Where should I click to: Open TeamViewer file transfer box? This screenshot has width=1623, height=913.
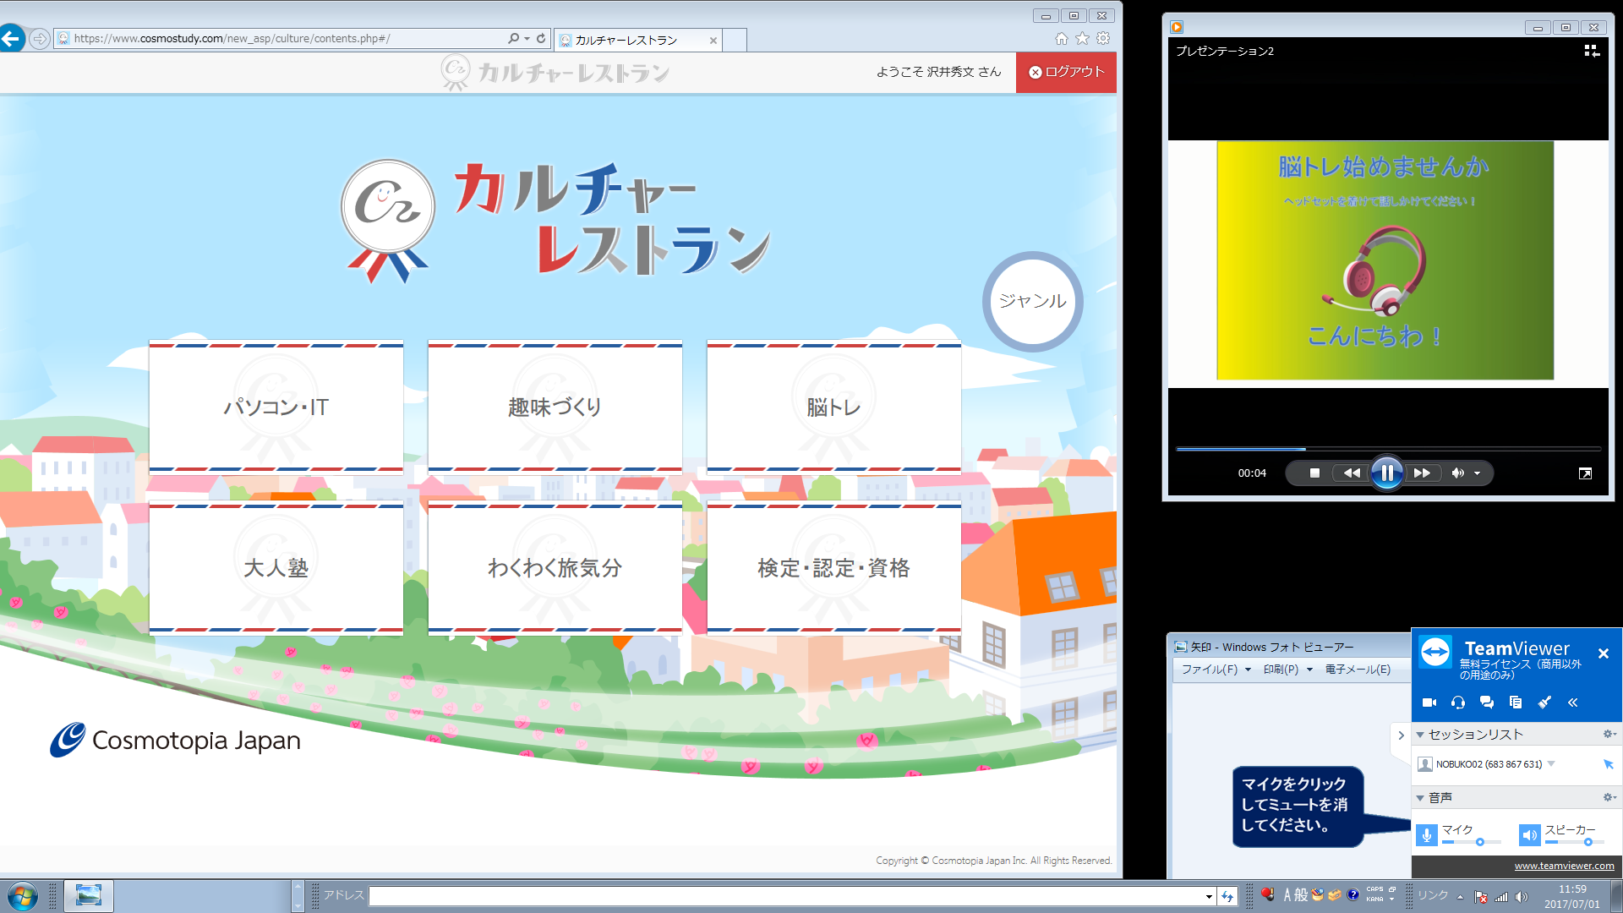pyautogui.click(x=1516, y=703)
